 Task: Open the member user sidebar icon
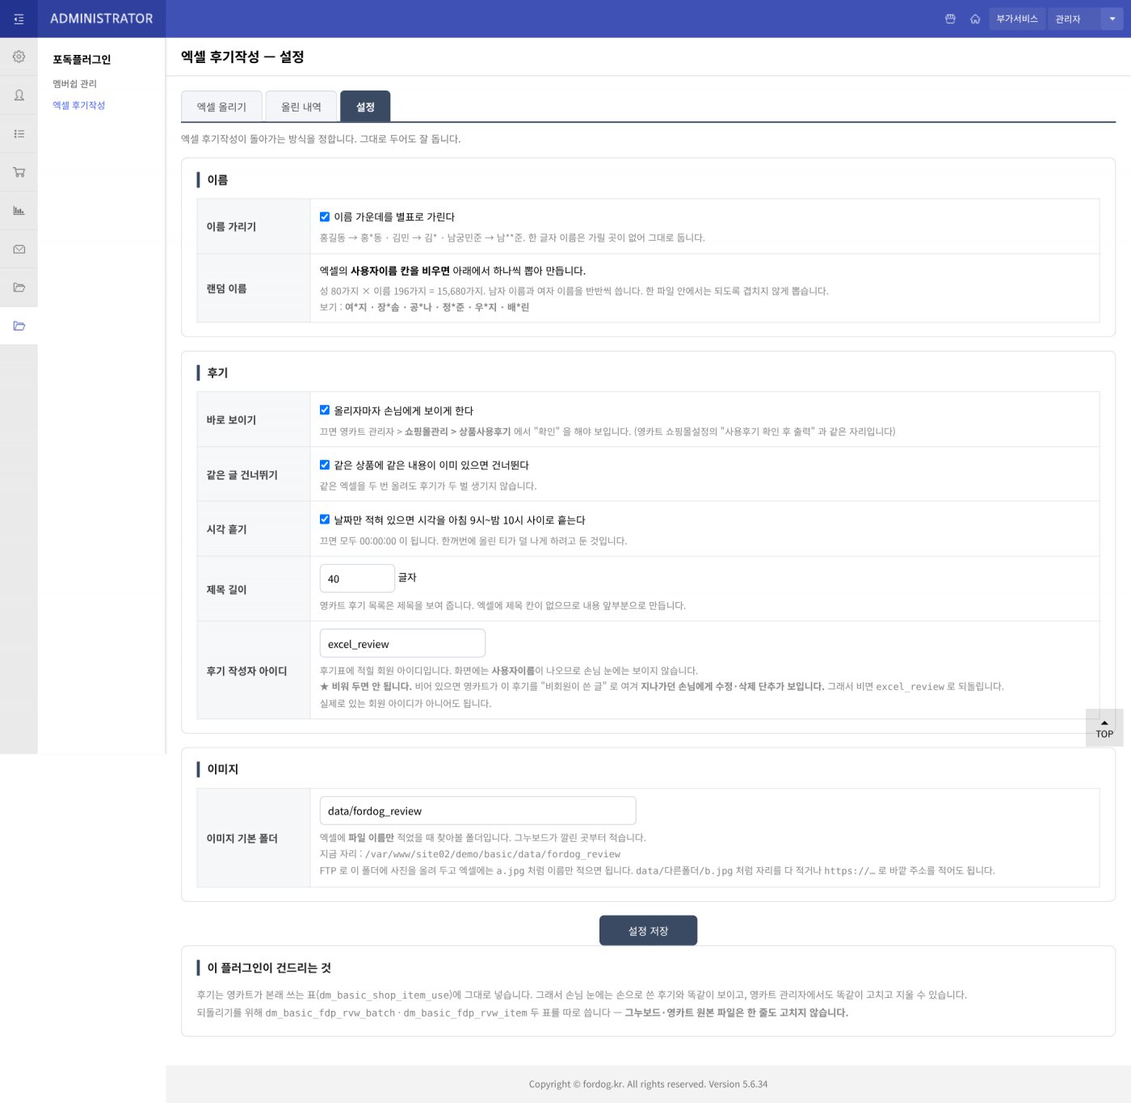pos(19,95)
